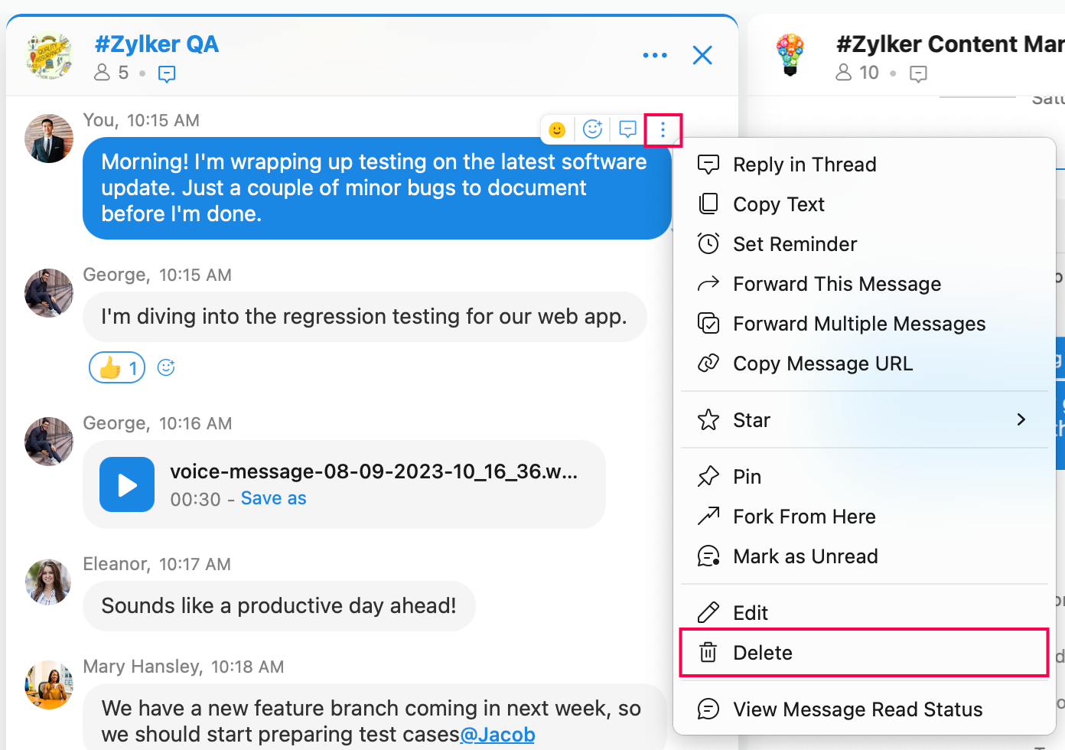
Task: Choose Copy Message URL
Action: pos(822,364)
